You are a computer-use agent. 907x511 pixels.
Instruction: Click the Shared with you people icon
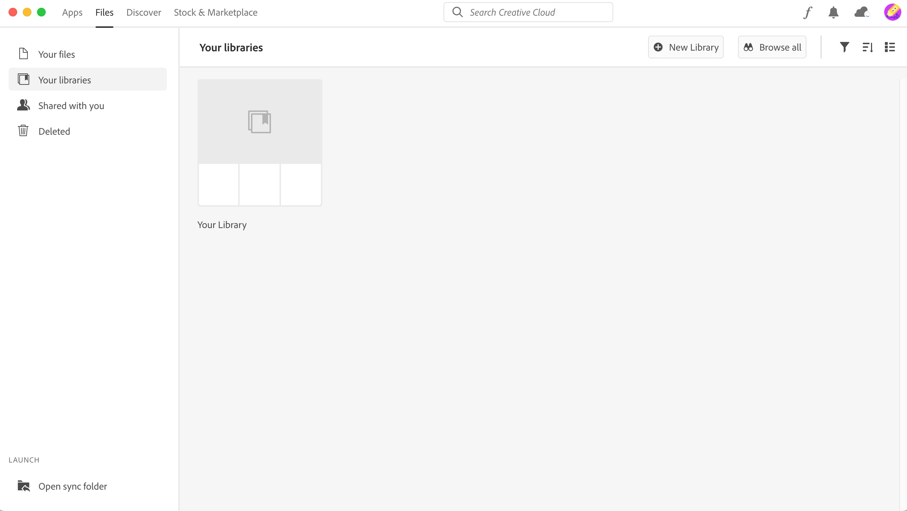[x=24, y=105]
